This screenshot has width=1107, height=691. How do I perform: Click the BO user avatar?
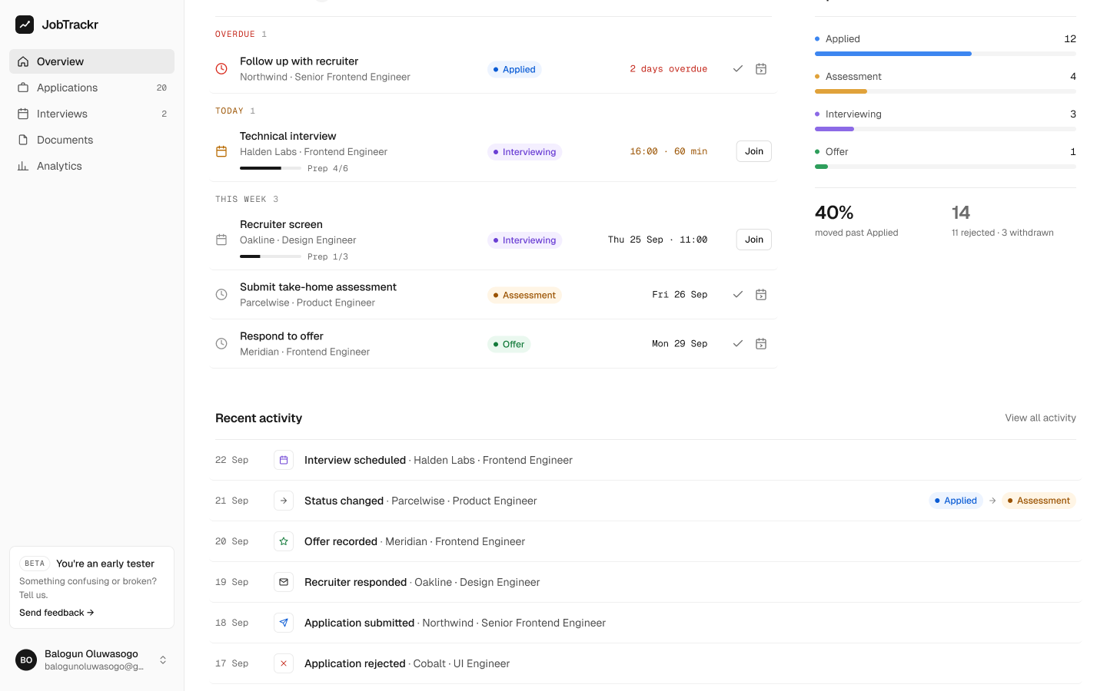coord(26,660)
